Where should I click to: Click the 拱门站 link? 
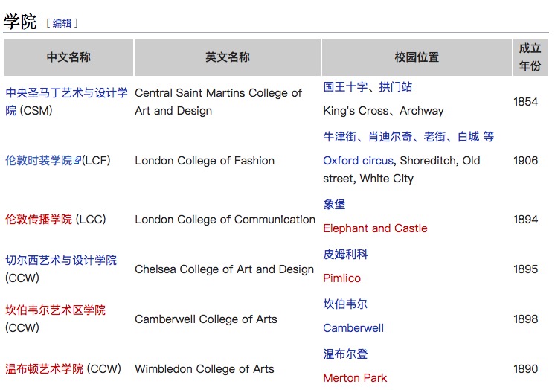pyautogui.click(x=395, y=87)
